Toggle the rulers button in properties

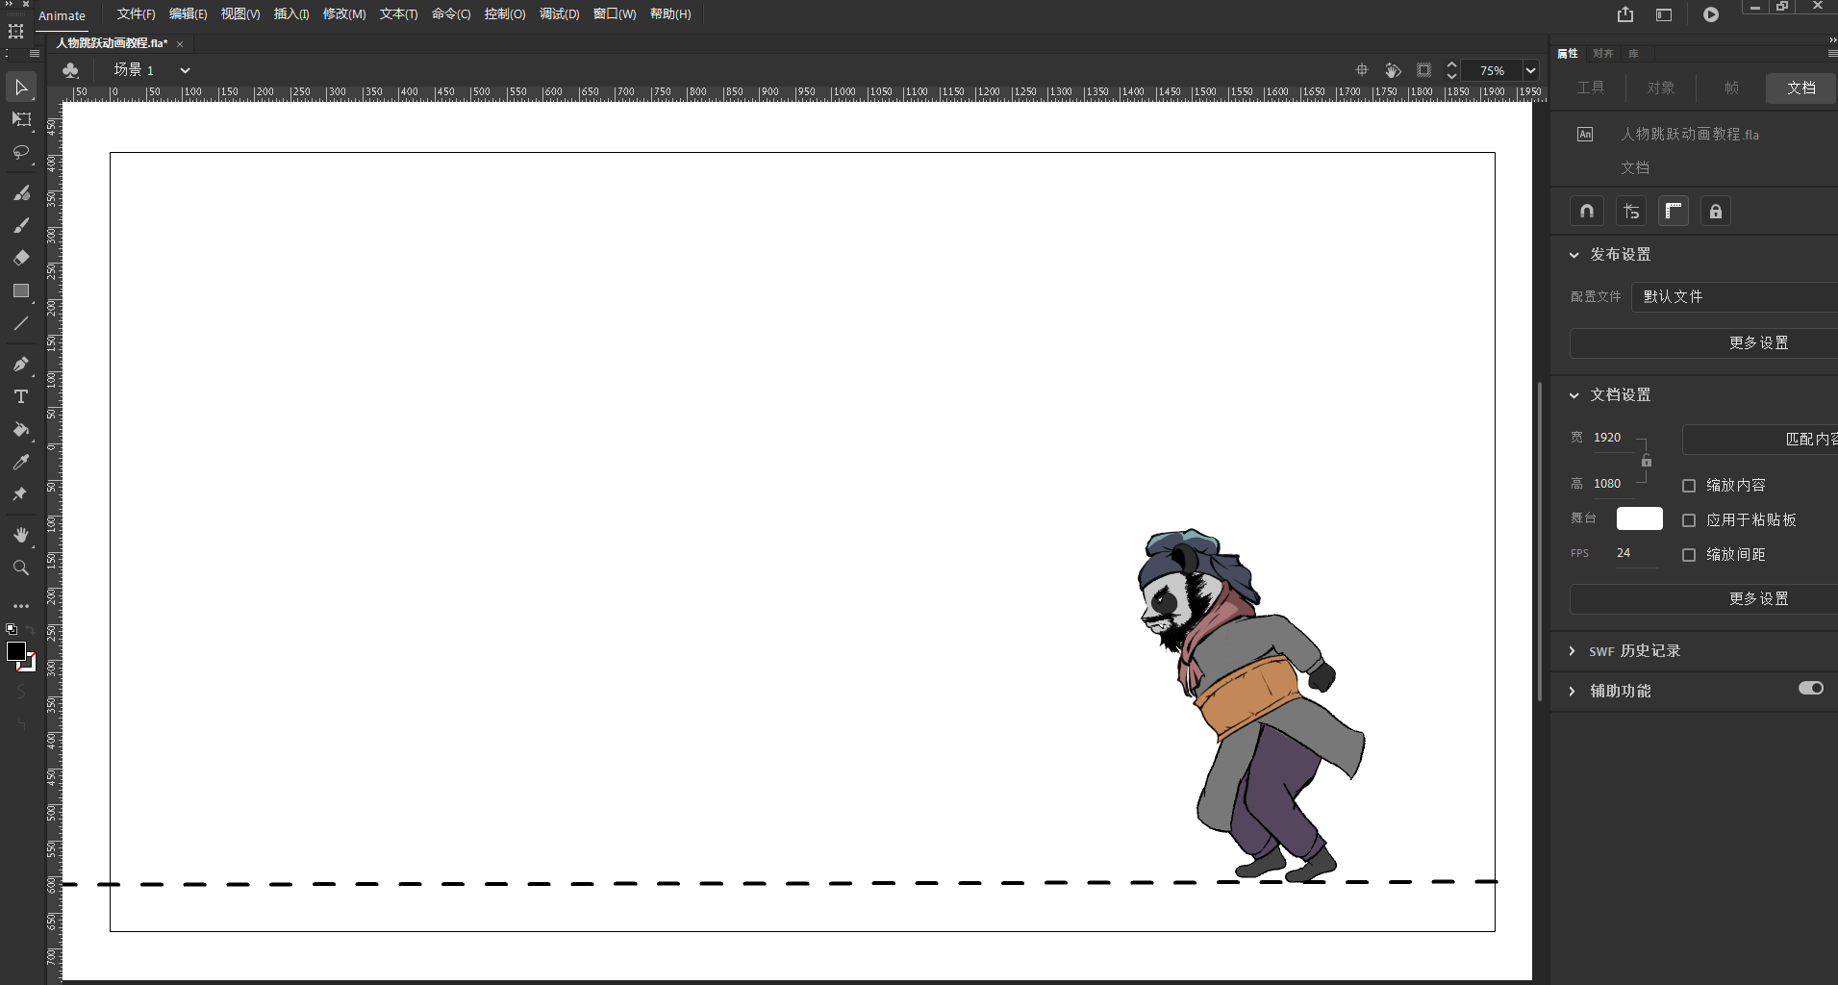1674,212
